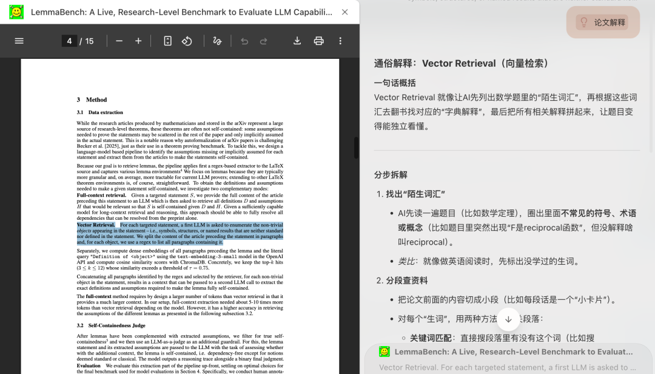The height and width of the screenshot is (374, 655).
Task: Toggle the sidebar with the hamburger icon
Action: 19,41
